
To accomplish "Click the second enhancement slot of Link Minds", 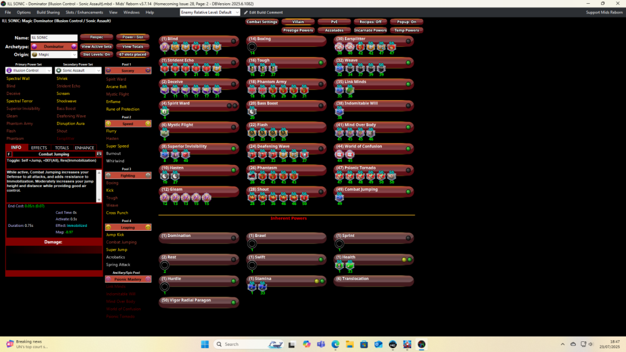I will click(x=350, y=89).
